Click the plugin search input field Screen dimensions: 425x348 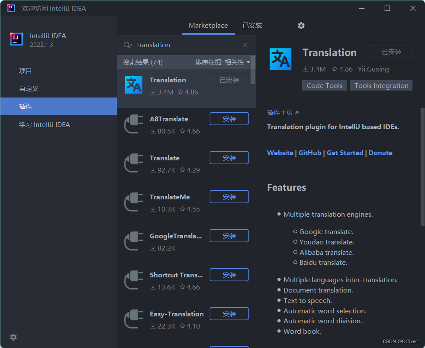[x=187, y=45]
